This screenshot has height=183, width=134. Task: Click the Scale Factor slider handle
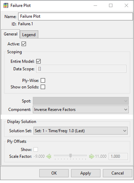71,155
